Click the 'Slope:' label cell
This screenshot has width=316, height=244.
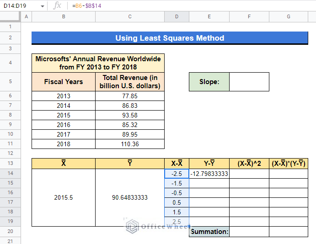tap(209, 82)
